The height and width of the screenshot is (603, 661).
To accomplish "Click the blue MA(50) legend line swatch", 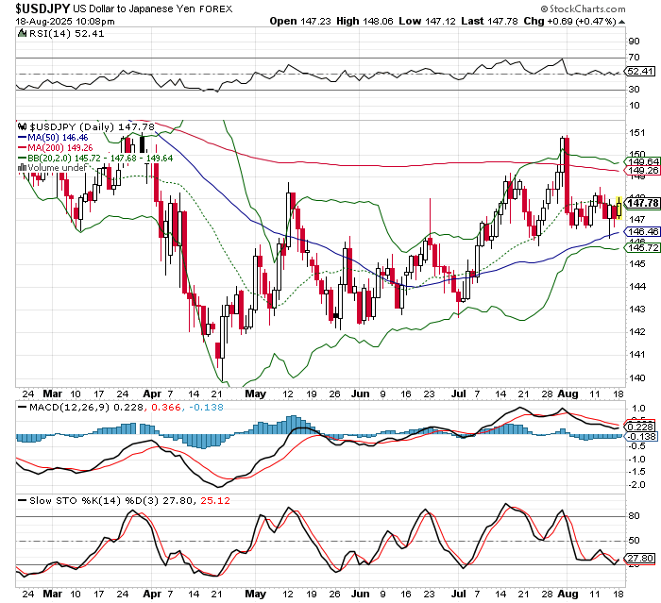I will tap(23, 136).
